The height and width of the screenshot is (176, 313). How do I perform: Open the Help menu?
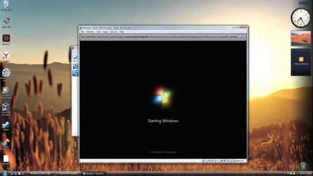tap(121, 32)
